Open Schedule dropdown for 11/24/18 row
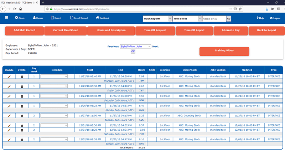 tap(54, 96)
